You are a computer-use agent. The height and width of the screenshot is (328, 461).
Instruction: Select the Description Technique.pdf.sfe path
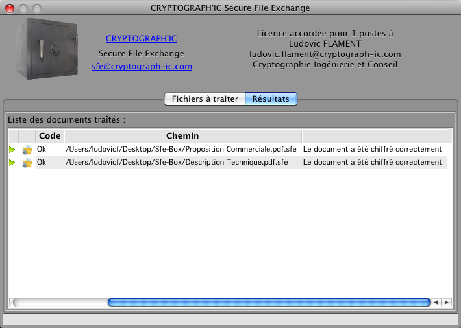177,163
